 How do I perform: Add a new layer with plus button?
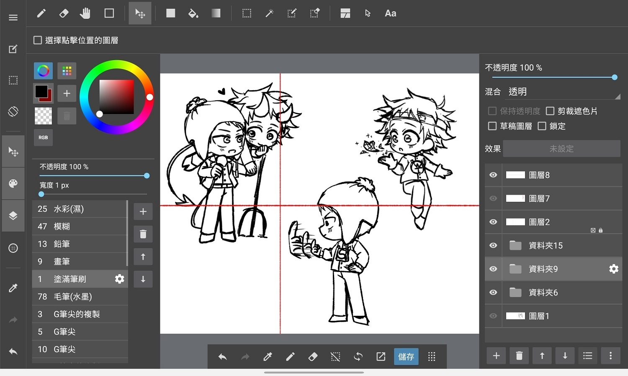pyautogui.click(x=496, y=356)
